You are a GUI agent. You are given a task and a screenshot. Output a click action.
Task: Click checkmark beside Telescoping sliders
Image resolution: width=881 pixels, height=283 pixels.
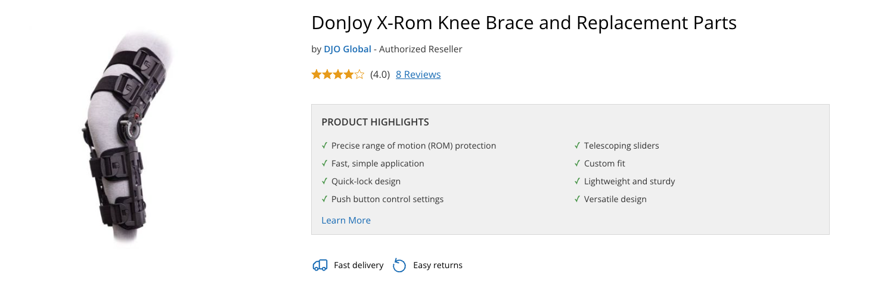pyautogui.click(x=577, y=146)
